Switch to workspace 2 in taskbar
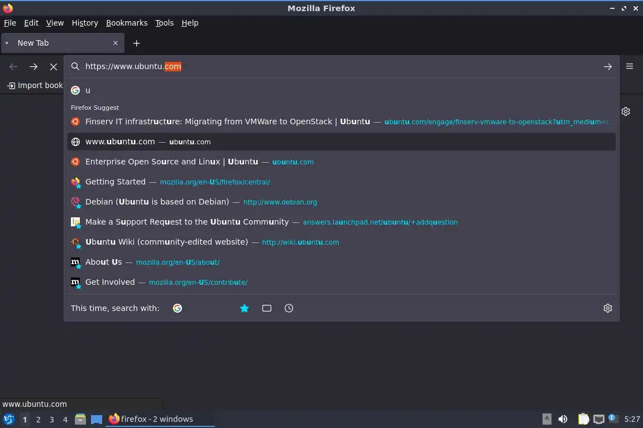This screenshot has height=428, width=643. [38, 420]
